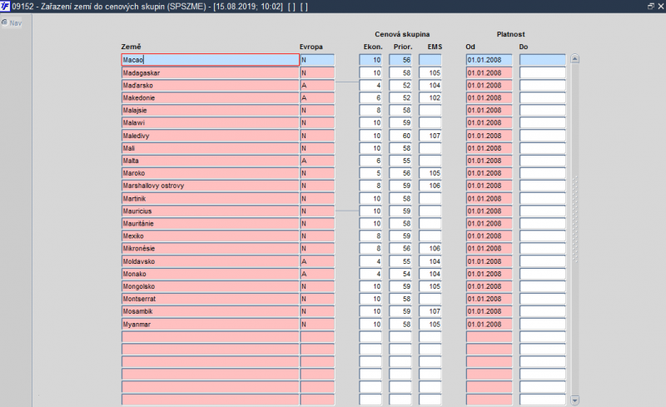Click the restore window icon
Image resolution: width=666 pixels, height=407 pixels.
pyautogui.click(x=650, y=6)
